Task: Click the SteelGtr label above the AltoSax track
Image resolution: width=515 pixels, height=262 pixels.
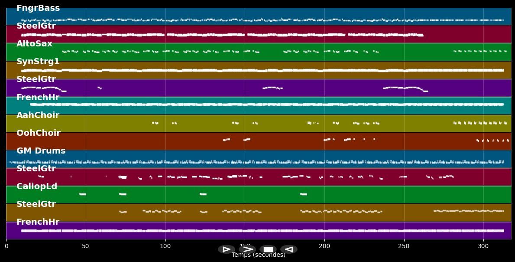Action: pyautogui.click(x=36, y=26)
